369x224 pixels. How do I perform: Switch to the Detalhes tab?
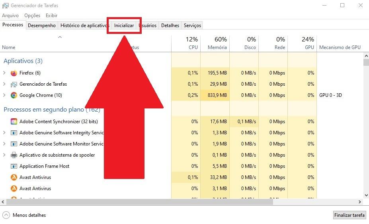point(170,25)
